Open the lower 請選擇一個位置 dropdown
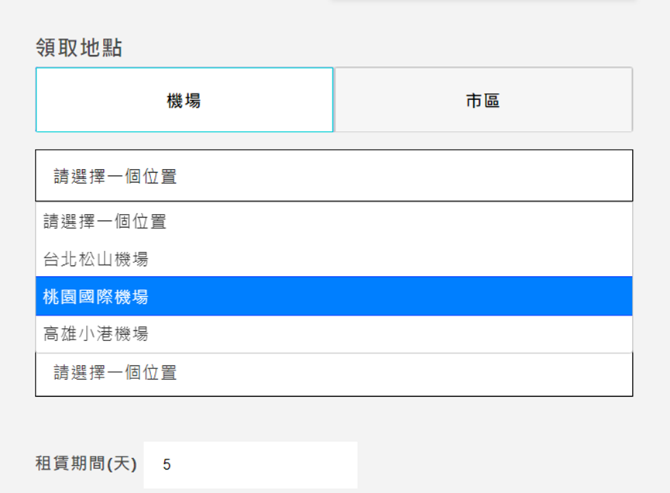 334,374
